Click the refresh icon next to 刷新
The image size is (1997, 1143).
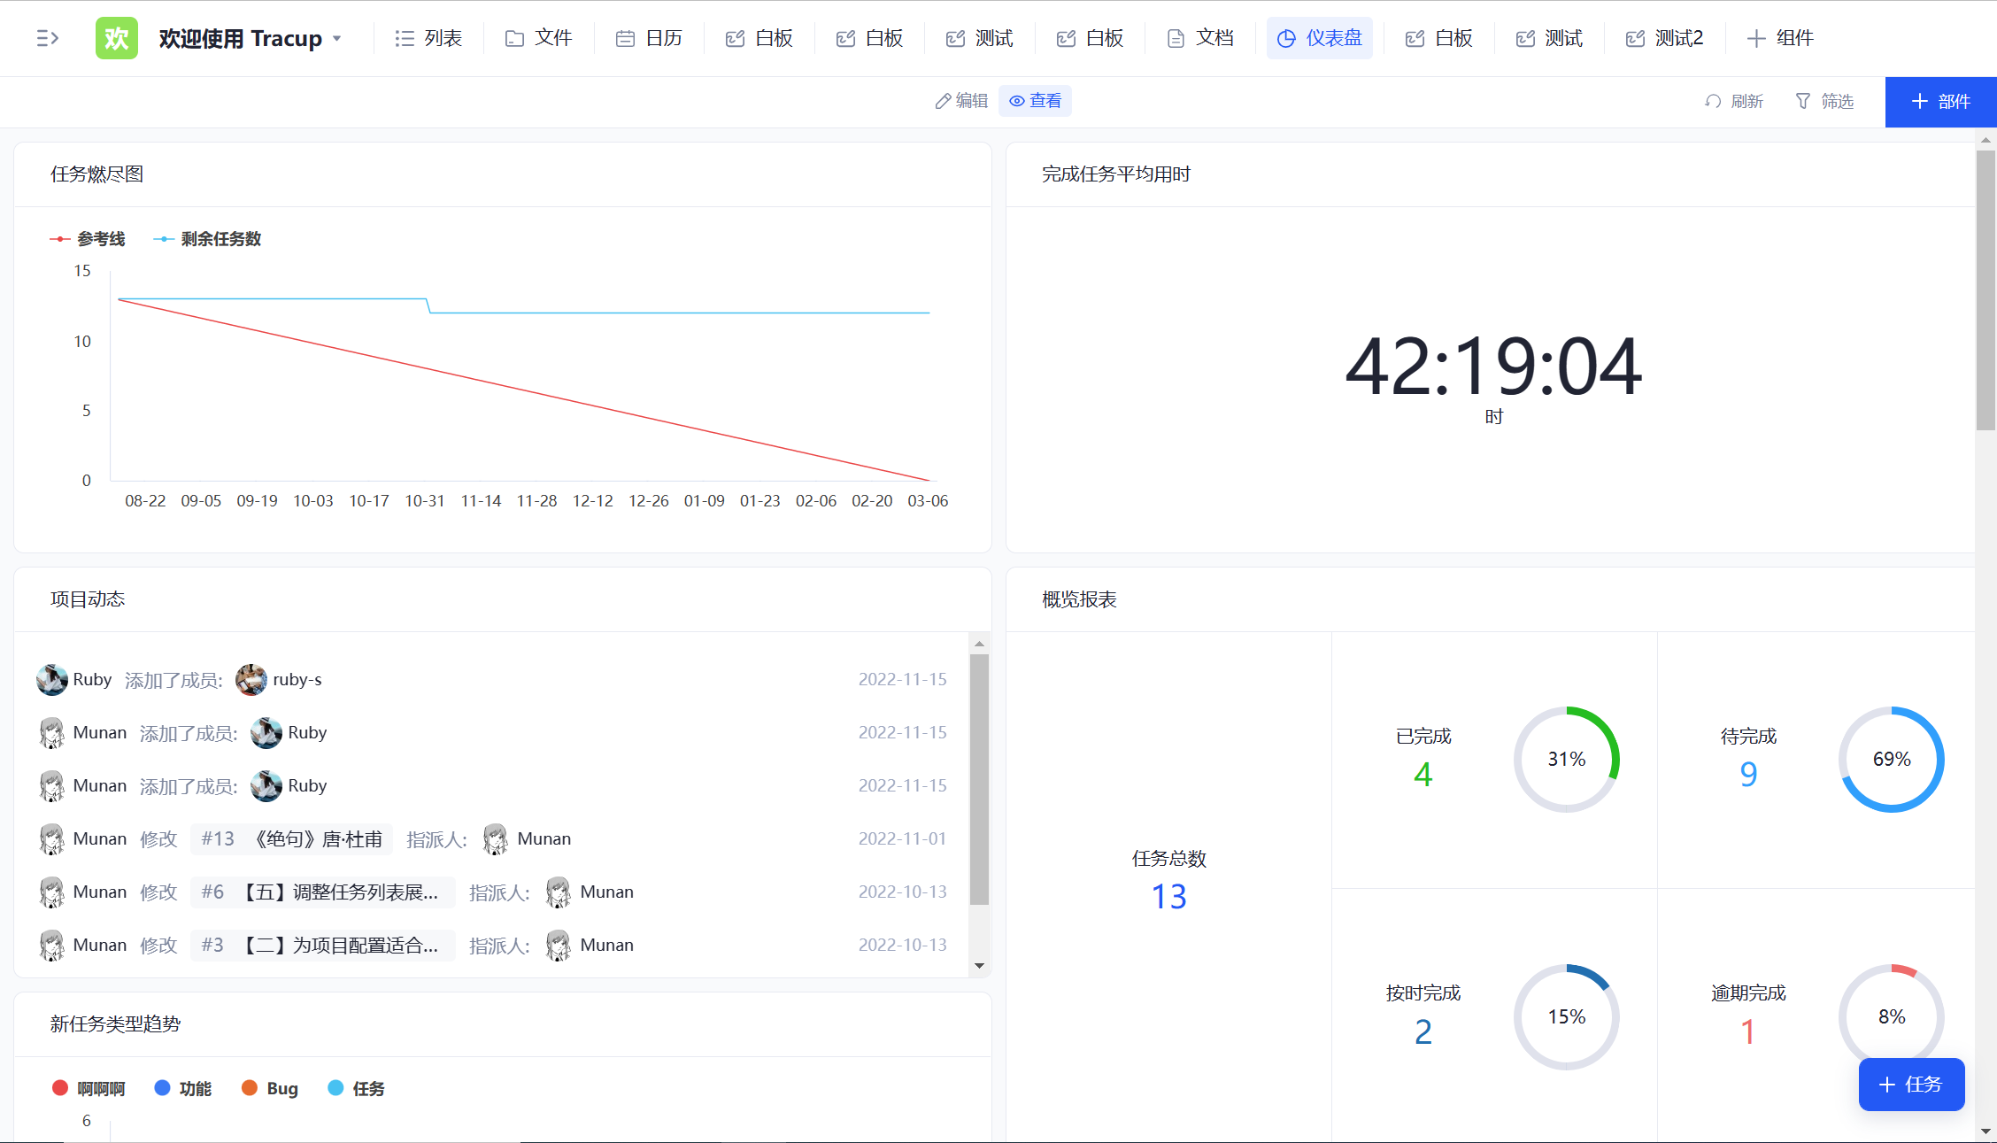coord(1713,101)
